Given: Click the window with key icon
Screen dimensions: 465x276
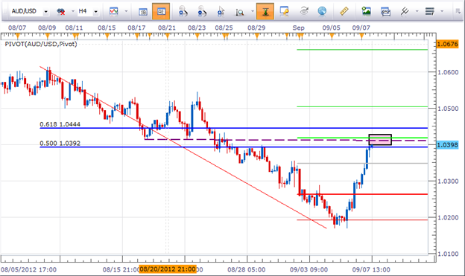Looking at the screenshot, I should click(x=284, y=11).
